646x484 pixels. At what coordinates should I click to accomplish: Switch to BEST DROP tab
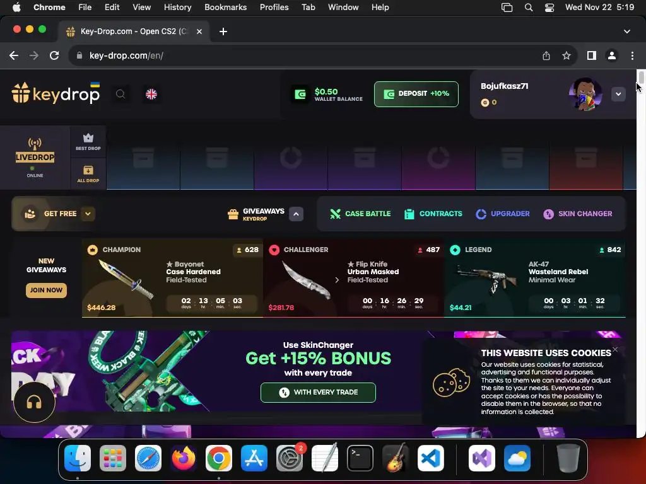(88, 142)
